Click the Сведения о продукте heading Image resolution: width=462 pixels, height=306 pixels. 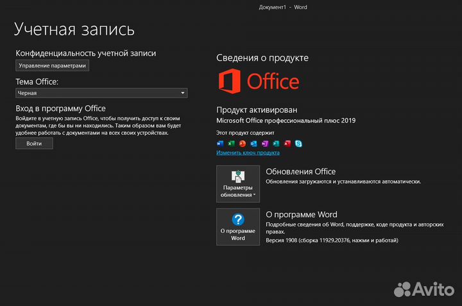[262, 58]
